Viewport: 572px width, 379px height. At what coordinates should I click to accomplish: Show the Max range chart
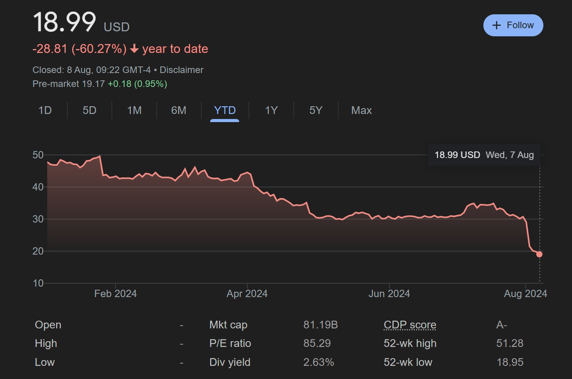tap(361, 110)
